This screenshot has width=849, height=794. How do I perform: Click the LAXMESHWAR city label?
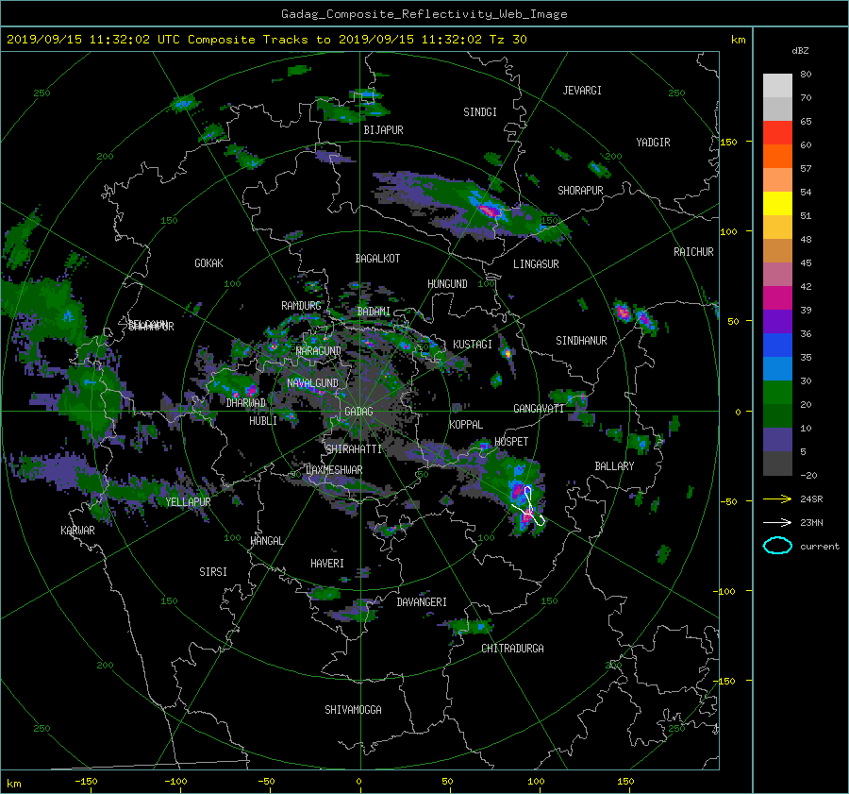[x=334, y=470]
